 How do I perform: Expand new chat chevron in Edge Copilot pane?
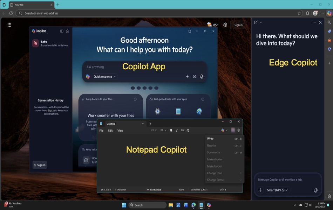coord(260,22)
